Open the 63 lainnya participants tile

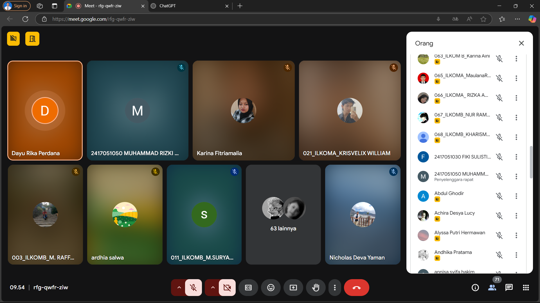click(x=283, y=215)
